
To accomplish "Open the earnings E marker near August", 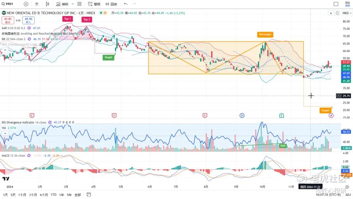I will 205,115.
